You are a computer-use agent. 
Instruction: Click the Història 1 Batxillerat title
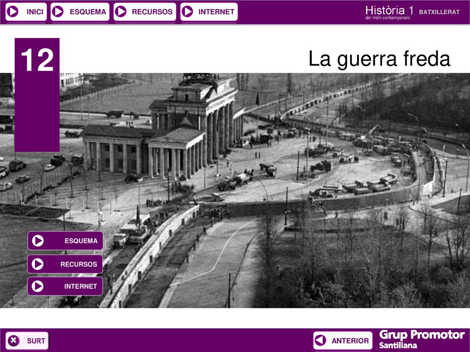click(x=412, y=12)
